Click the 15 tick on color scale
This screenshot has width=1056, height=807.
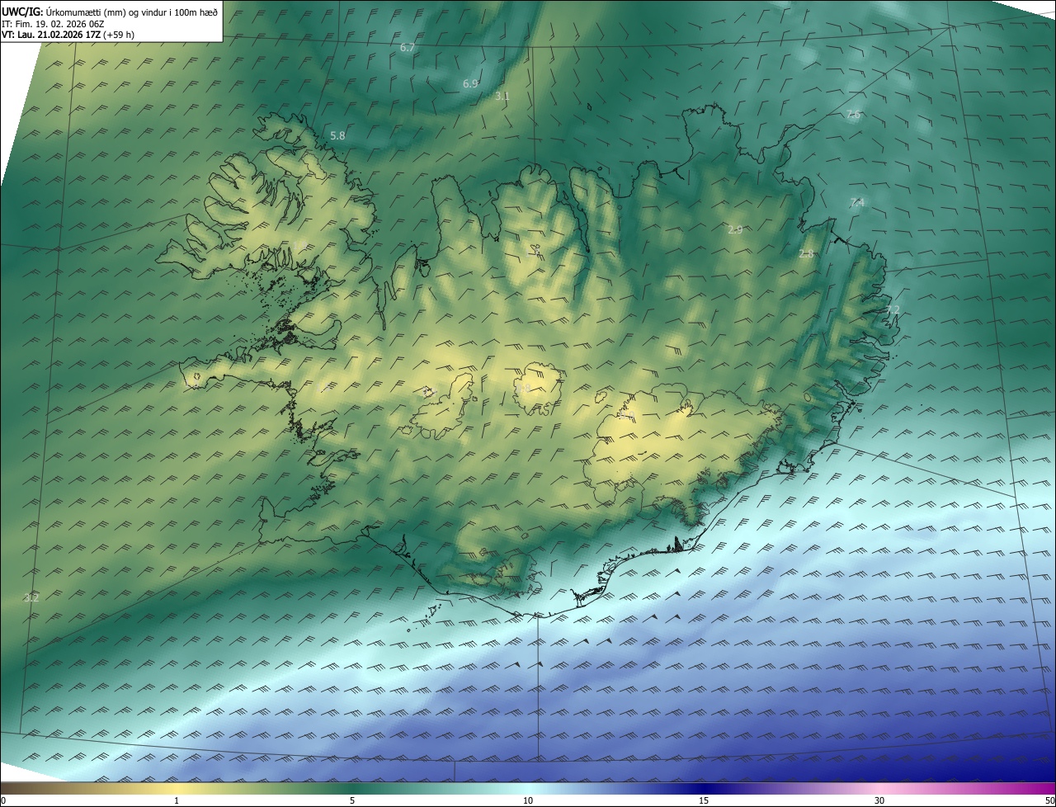point(704,800)
